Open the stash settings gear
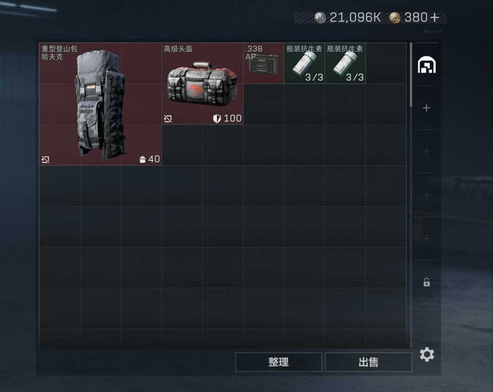Viewport: 493px width, 392px height. [x=427, y=355]
